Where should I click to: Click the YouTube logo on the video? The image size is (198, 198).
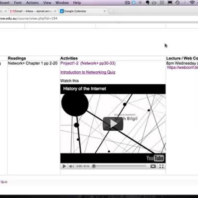click(155, 158)
